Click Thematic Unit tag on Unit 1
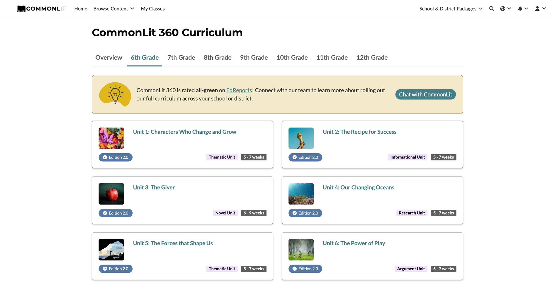 [222, 157]
